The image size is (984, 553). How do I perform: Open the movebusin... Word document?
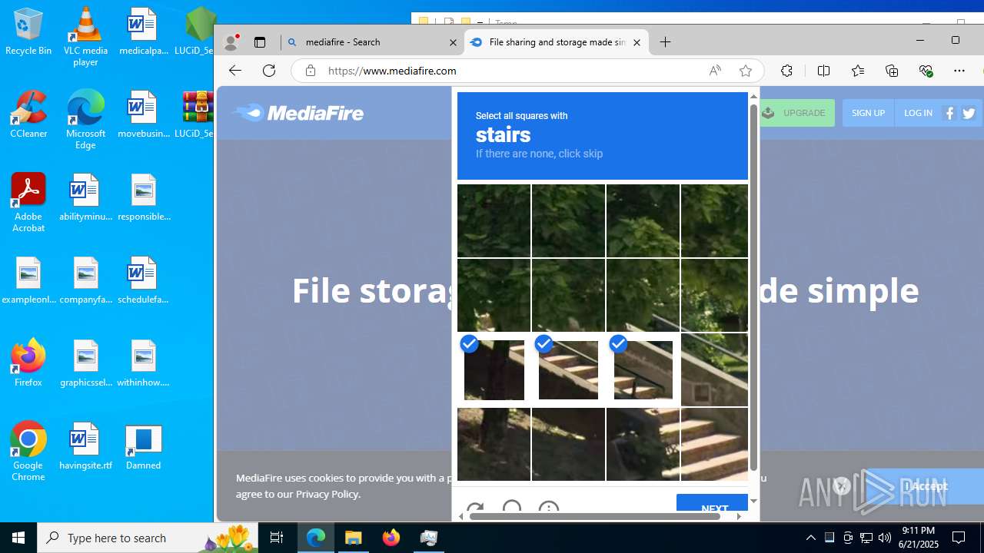coord(143,115)
